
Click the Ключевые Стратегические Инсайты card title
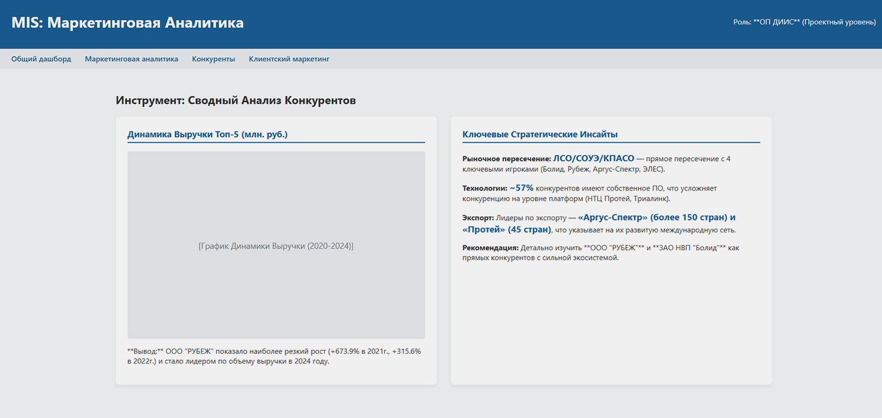(540, 135)
